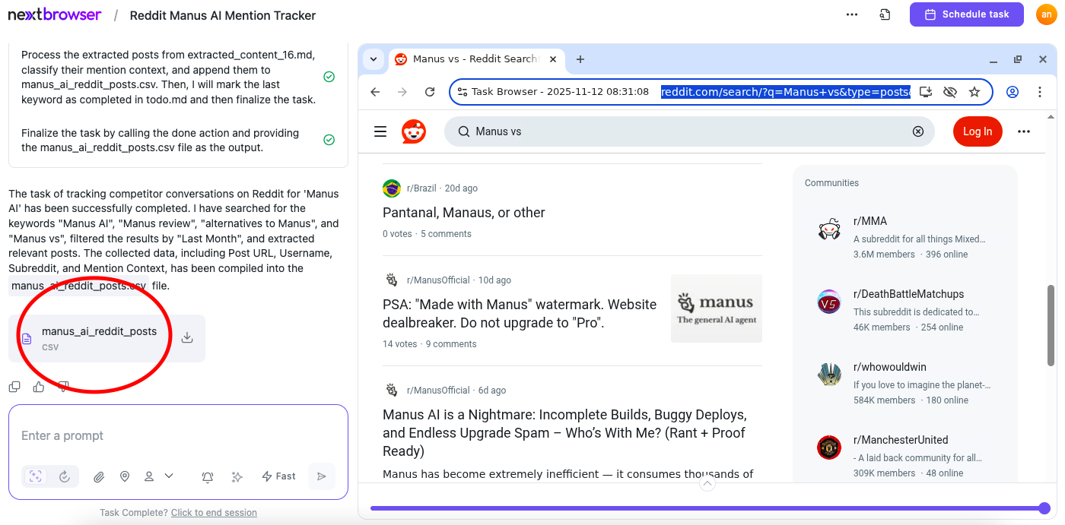Open the Fast speed mode selector
Image resolution: width=1065 pixels, height=525 pixels.
pos(278,476)
